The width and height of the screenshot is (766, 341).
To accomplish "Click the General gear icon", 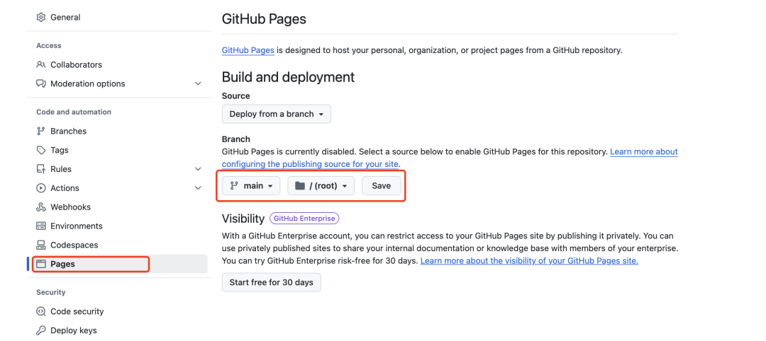I will tap(41, 18).
